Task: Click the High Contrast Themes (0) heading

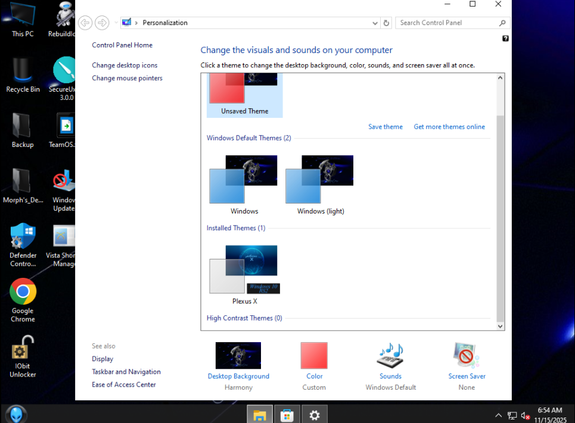Action: click(244, 318)
